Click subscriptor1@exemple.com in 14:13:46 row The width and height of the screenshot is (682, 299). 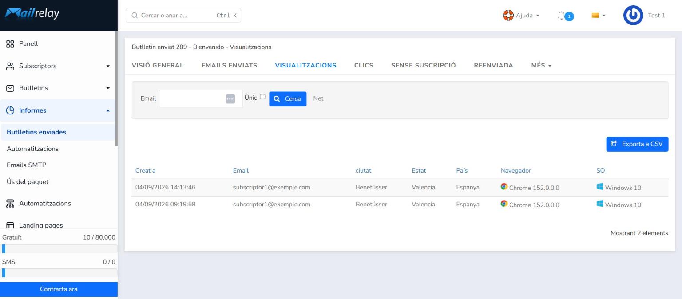click(x=272, y=187)
